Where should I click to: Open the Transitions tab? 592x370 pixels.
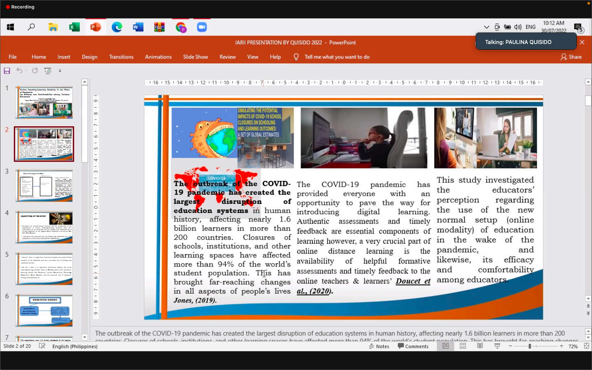click(121, 57)
